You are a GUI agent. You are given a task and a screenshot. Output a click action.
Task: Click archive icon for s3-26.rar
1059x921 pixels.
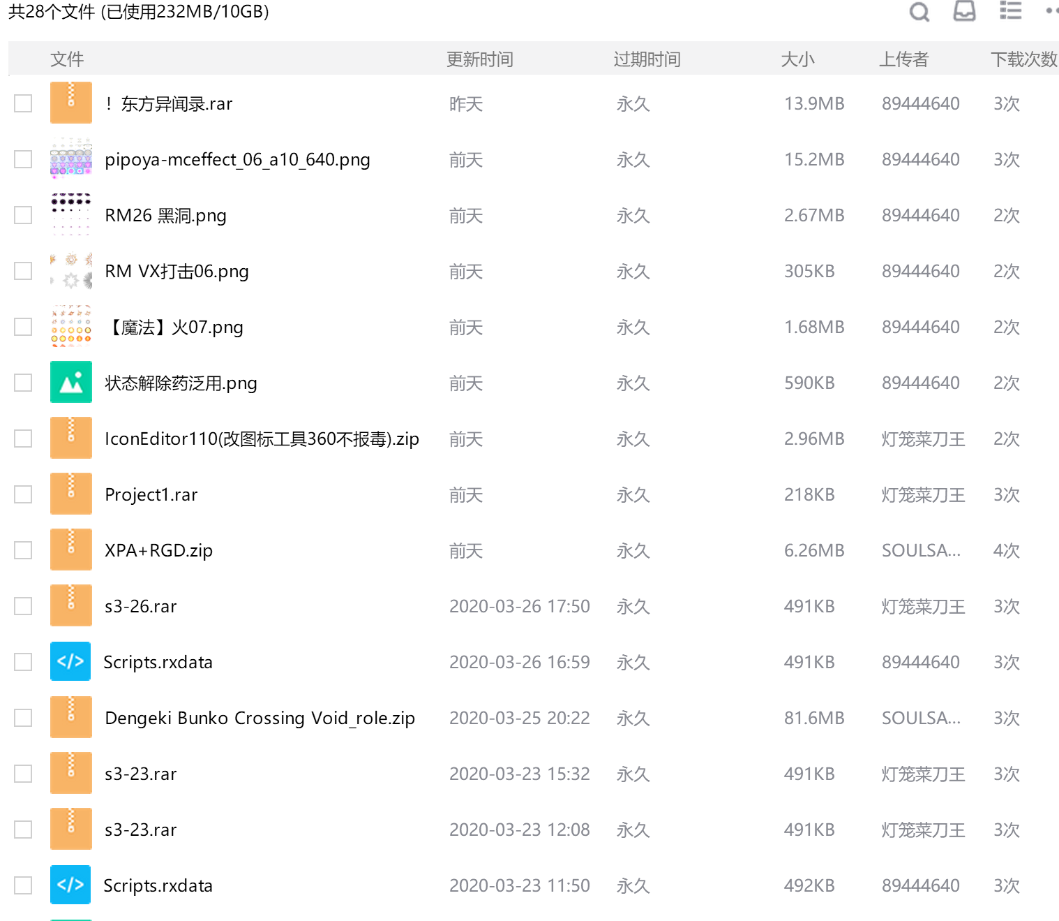coord(71,605)
